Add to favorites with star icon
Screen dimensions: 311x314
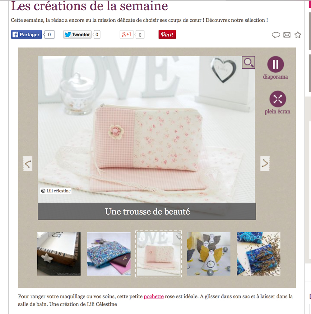298,35
